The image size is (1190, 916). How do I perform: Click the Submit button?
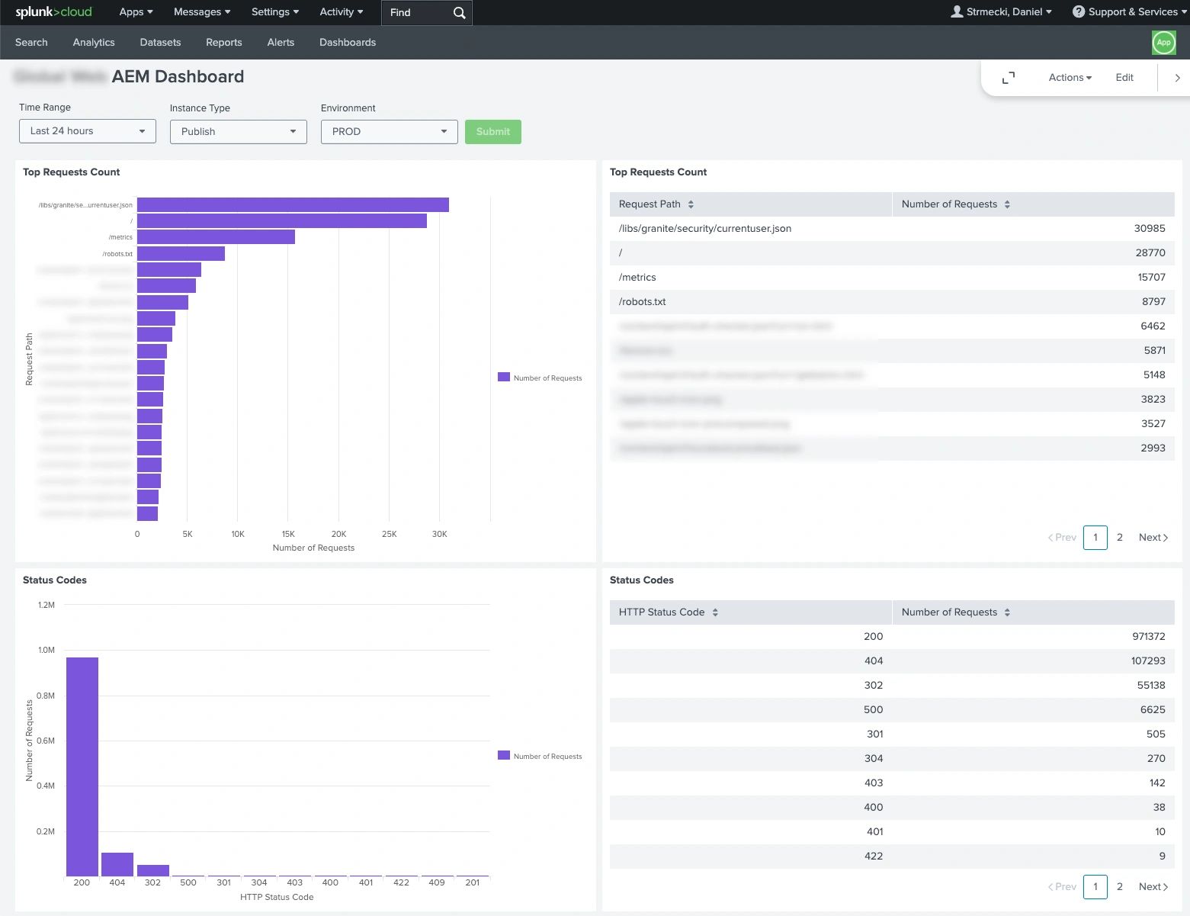pos(492,131)
